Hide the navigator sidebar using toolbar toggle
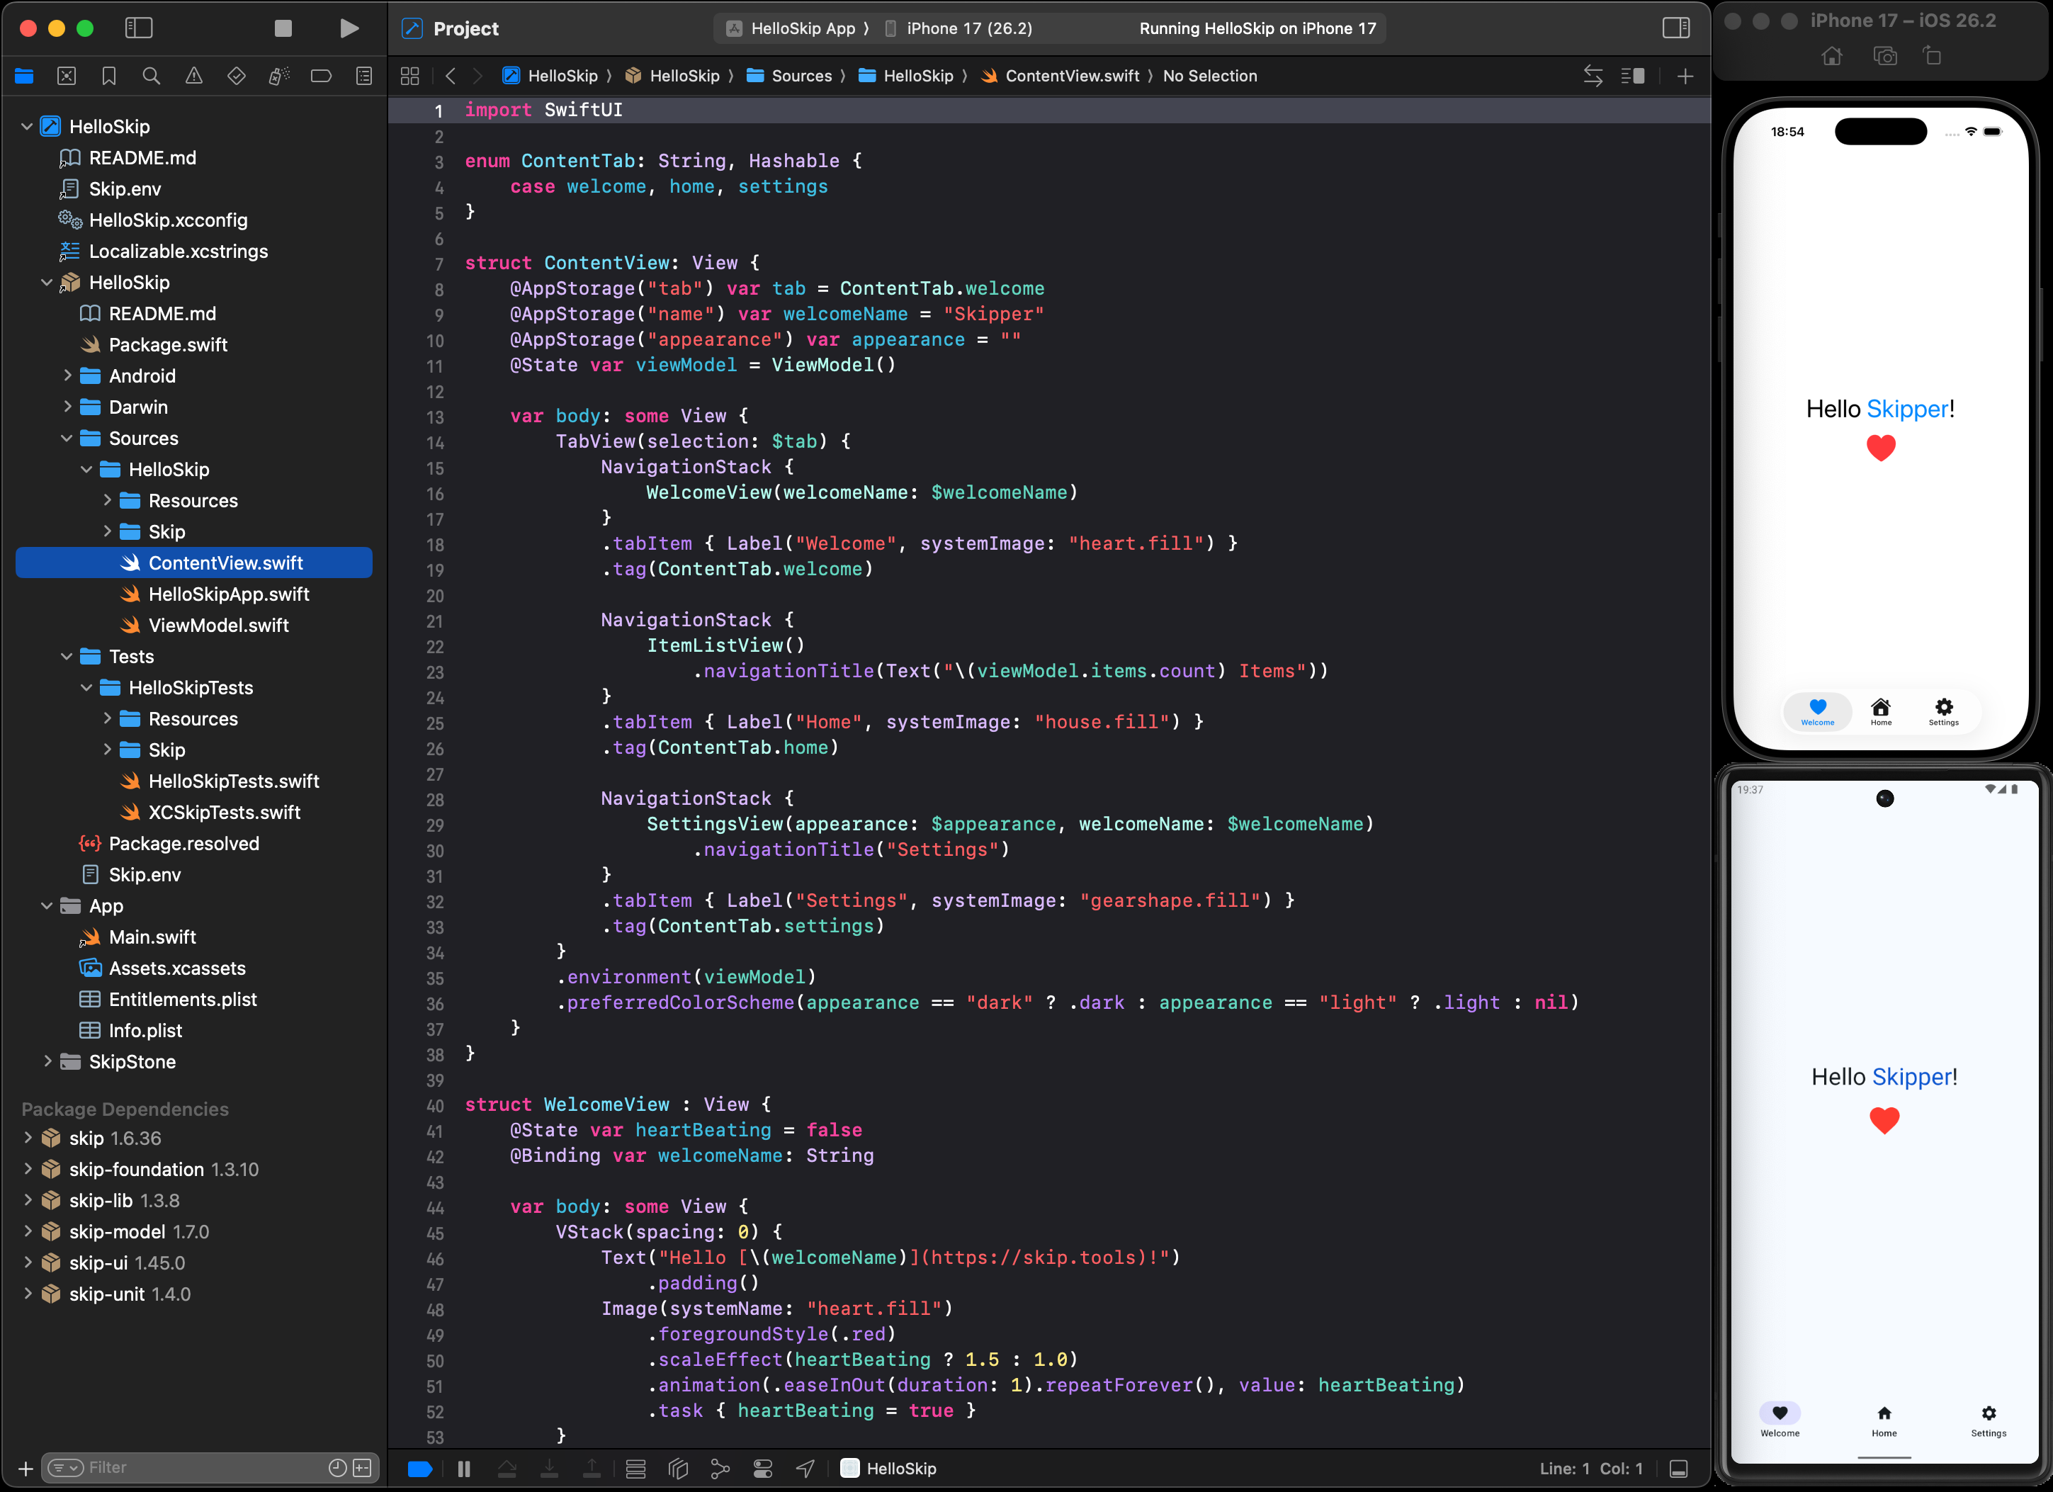The image size is (2053, 1492). coord(139,28)
